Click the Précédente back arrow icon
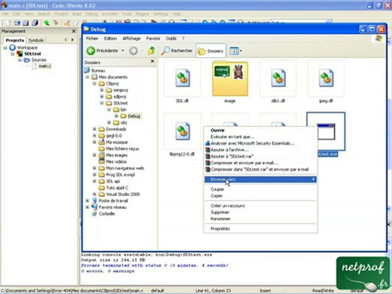The image size is (392, 294). 91,51
